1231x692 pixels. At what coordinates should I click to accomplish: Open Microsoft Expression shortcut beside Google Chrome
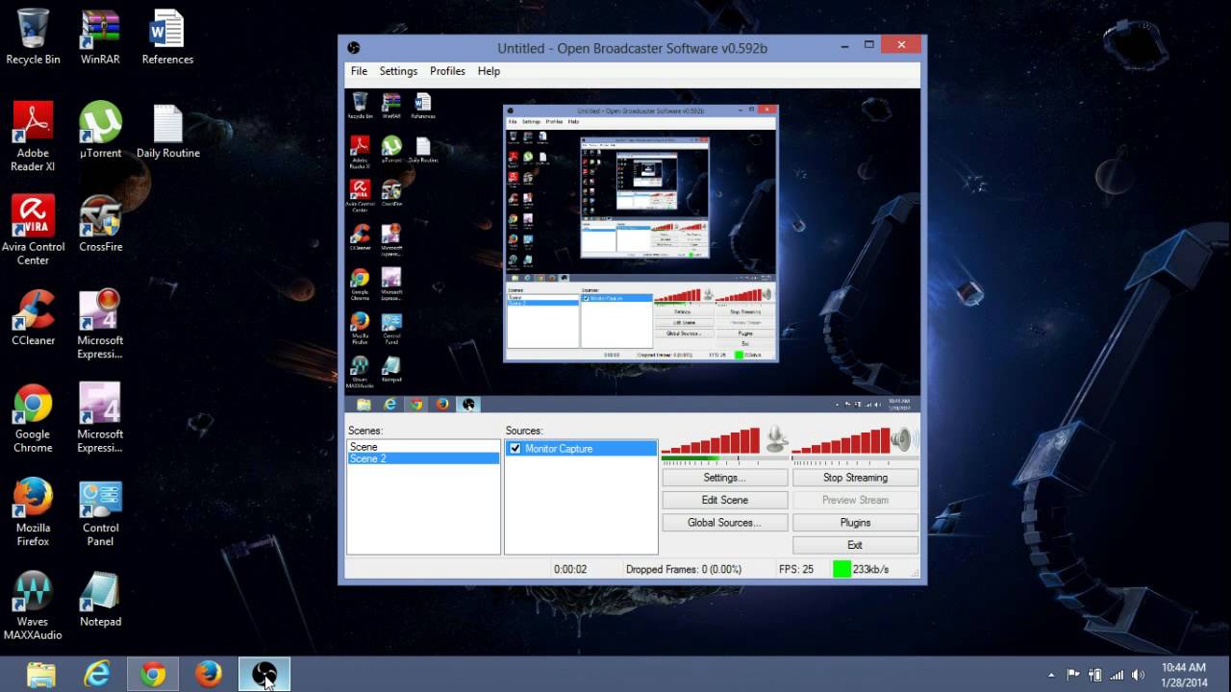pos(100,418)
